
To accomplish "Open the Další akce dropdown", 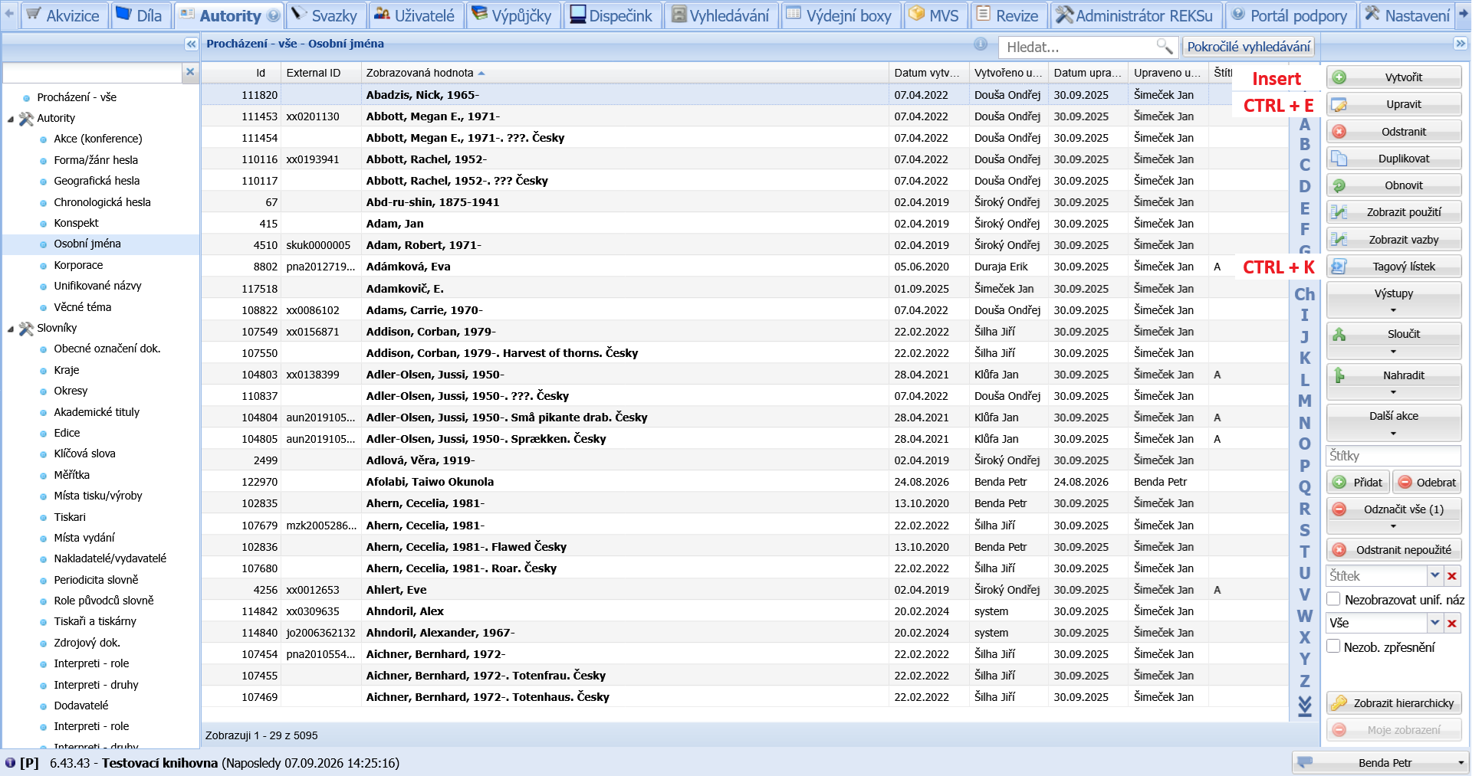I will coord(1394,423).
